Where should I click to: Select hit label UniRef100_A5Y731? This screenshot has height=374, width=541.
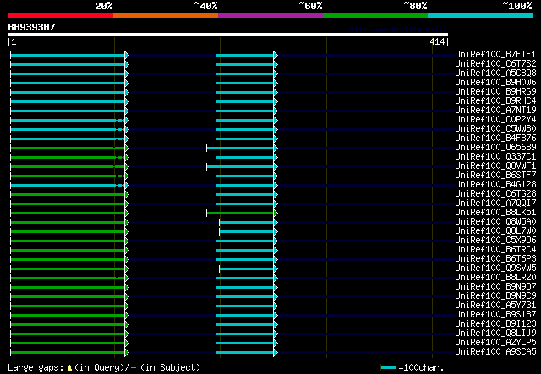pyautogui.click(x=496, y=306)
